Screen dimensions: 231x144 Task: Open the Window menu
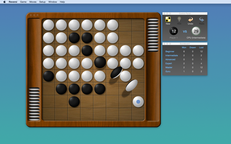(x=53, y=2)
